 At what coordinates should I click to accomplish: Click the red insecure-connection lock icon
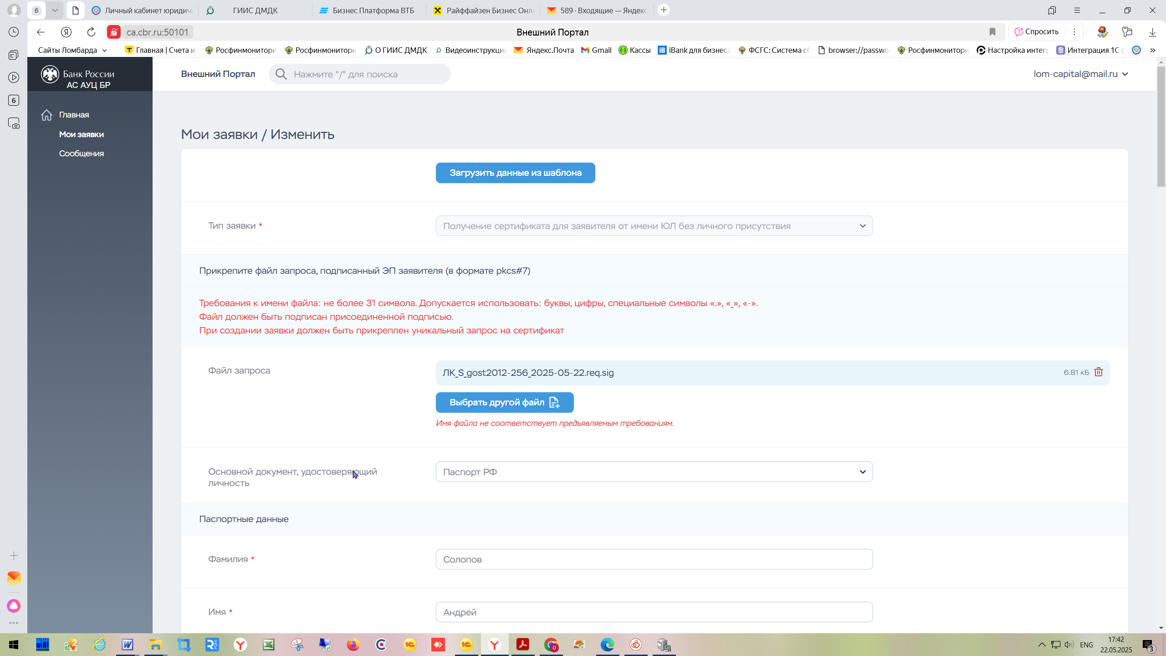coord(114,32)
